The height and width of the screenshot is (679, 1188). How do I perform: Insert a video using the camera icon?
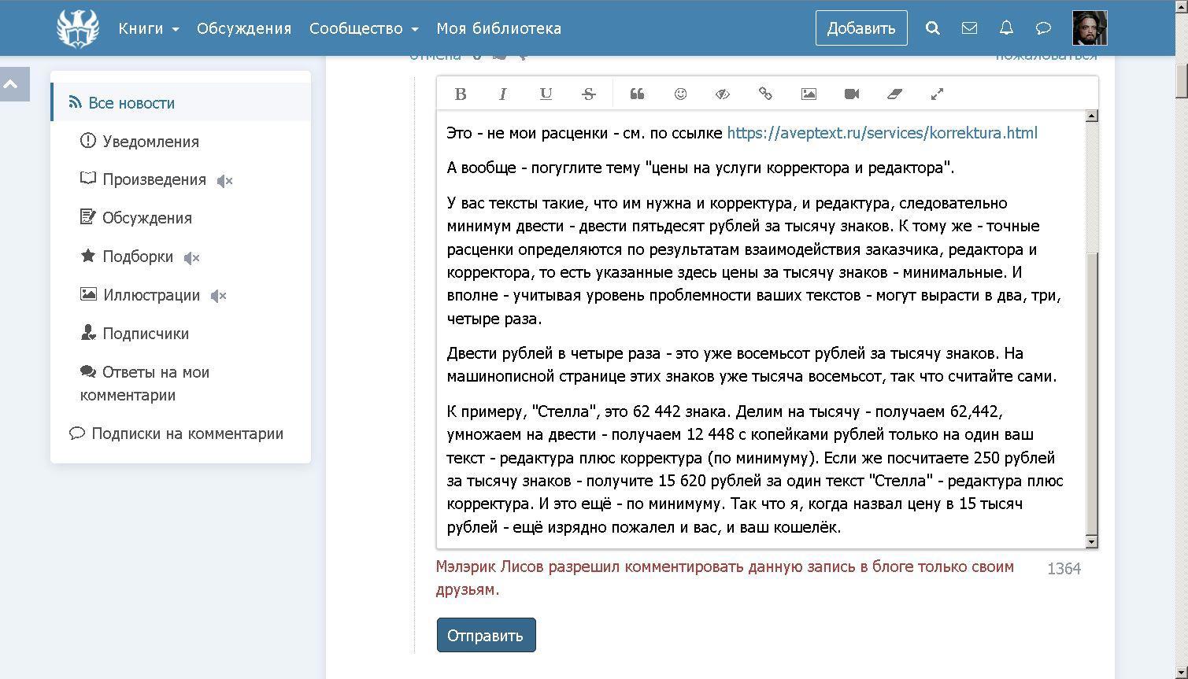coord(851,94)
